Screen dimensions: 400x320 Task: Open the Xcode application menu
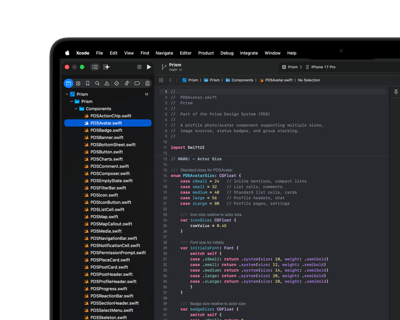click(x=82, y=53)
